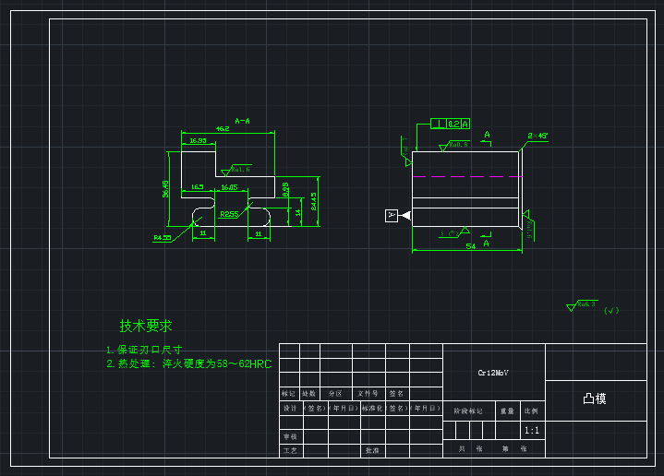Select the R2.55 radius annotation
664x476 pixels.
tap(229, 215)
